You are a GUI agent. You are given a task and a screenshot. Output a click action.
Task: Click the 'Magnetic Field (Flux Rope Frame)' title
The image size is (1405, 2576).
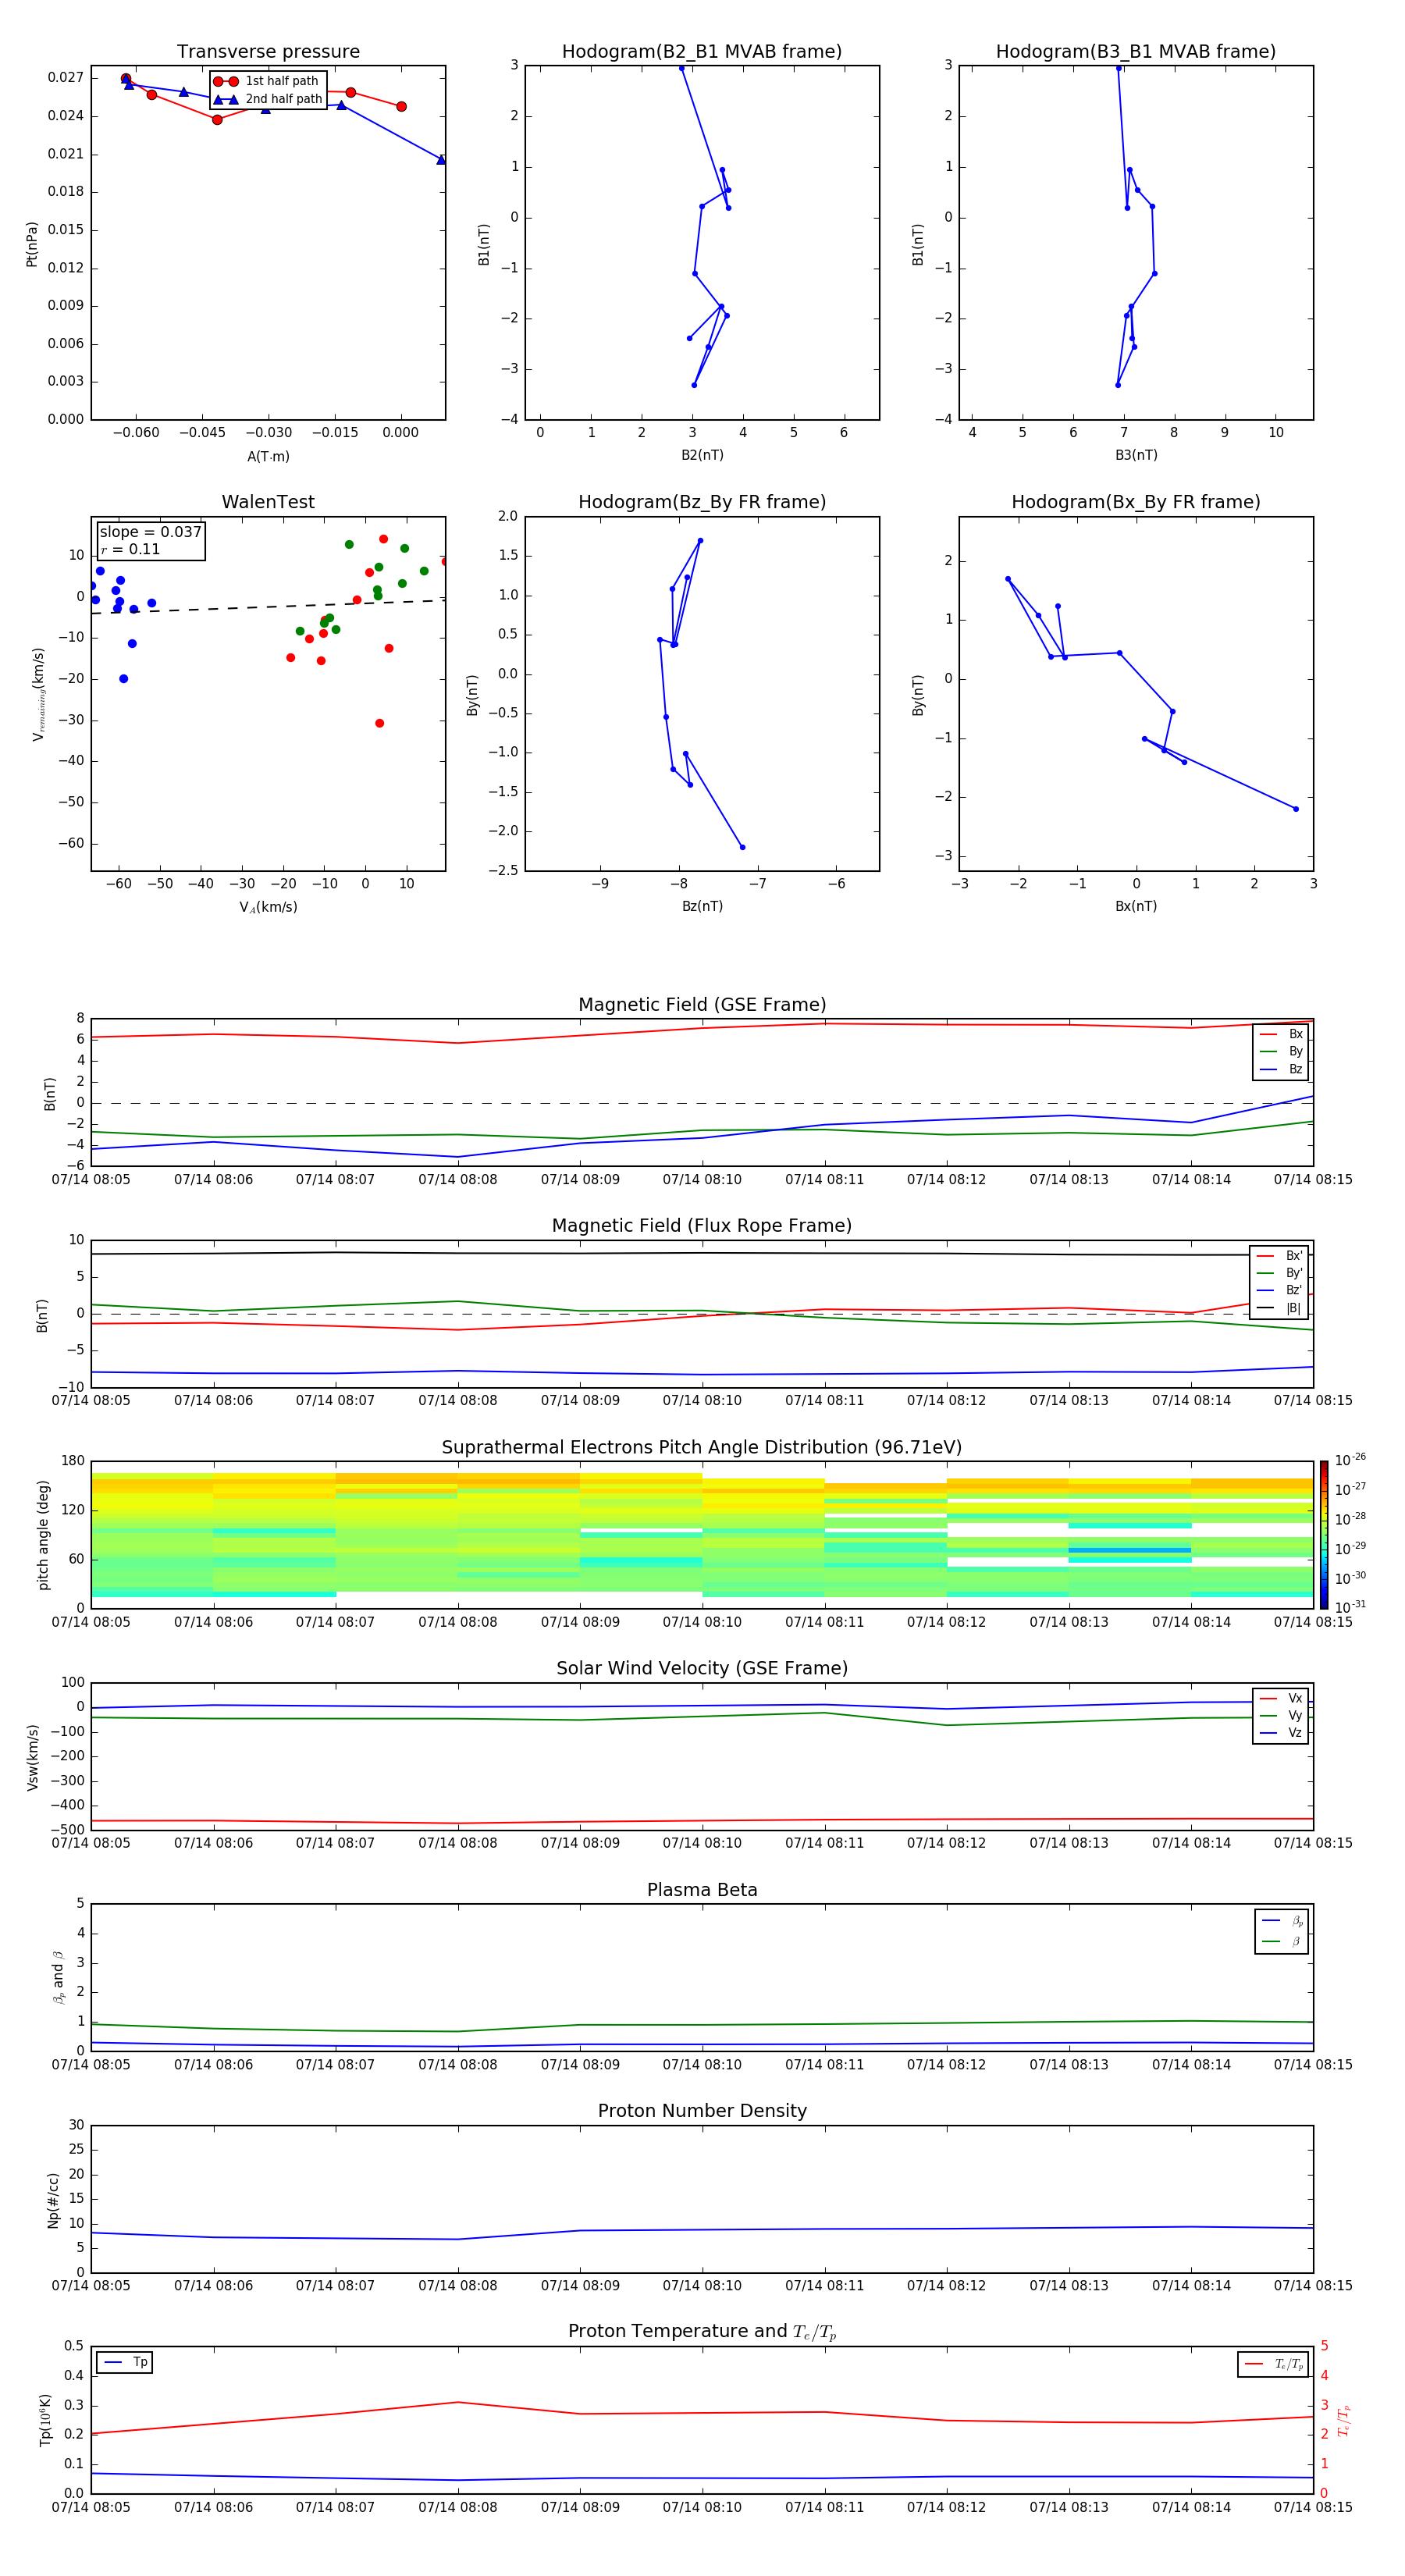[702, 1226]
